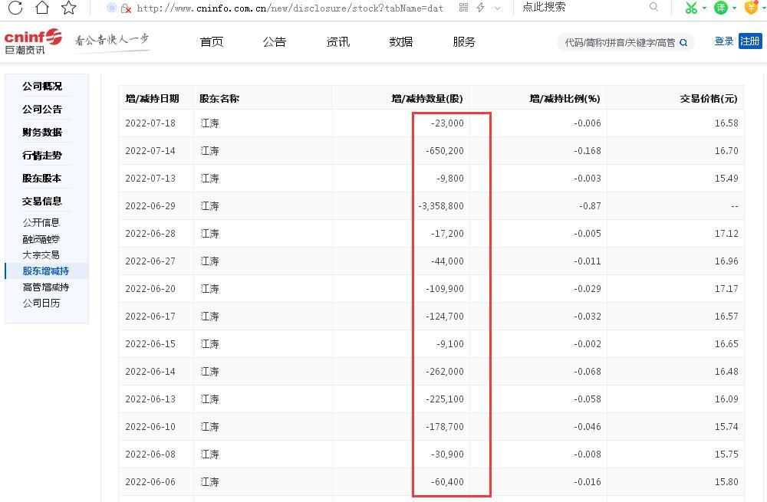The height and width of the screenshot is (502, 767).
Task: Open the 数据 menu
Action: pyautogui.click(x=401, y=42)
